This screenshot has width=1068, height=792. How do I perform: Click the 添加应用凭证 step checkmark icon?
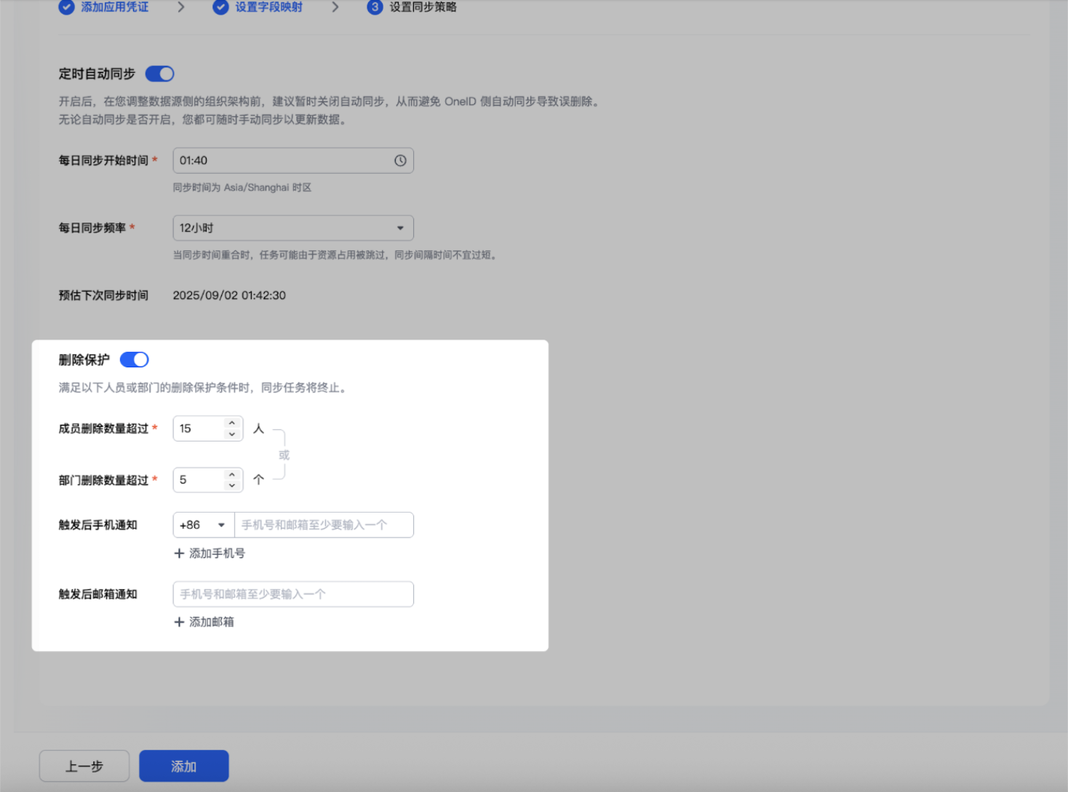pos(66,7)
